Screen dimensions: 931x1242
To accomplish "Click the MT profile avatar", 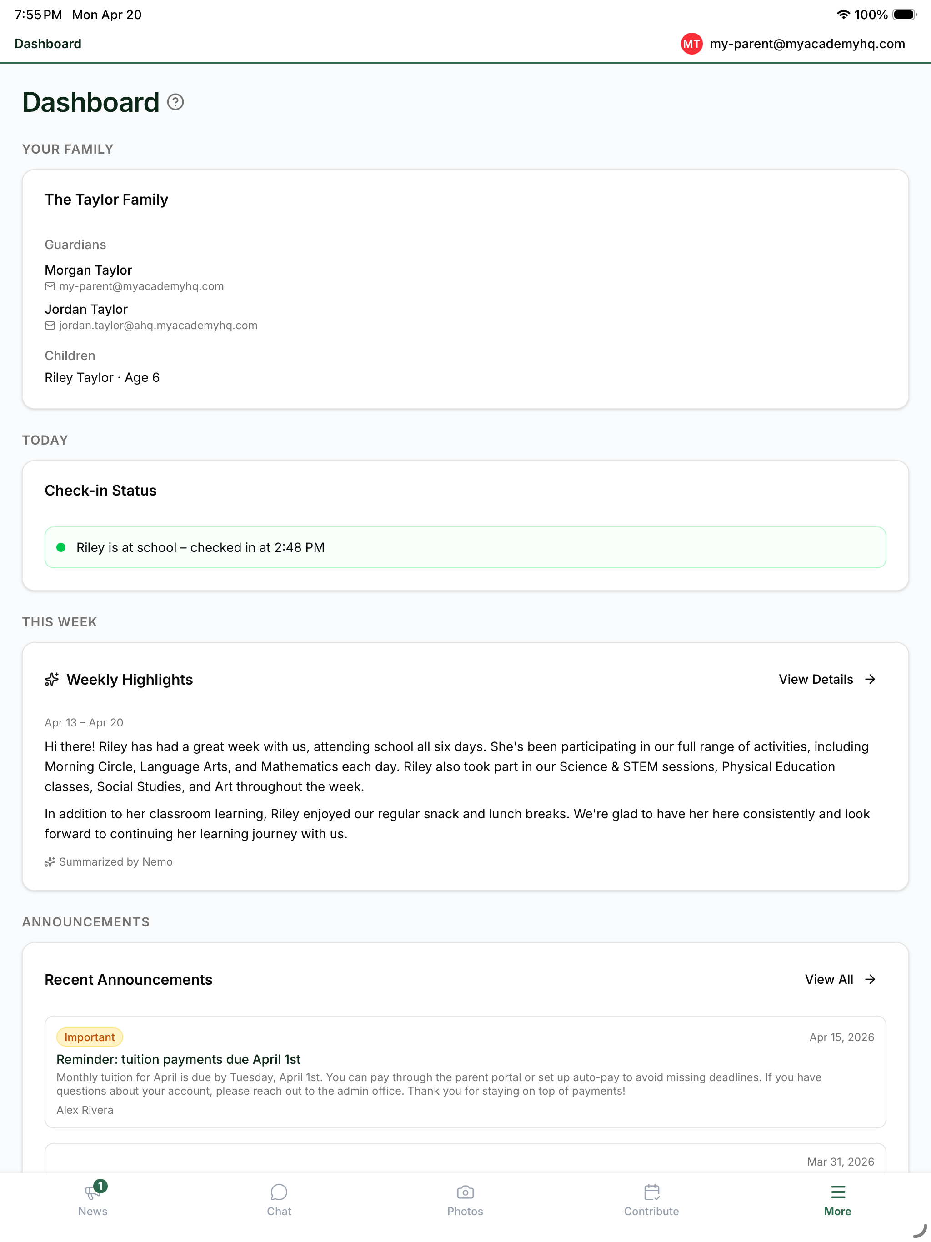I will (x=691, y=44).
